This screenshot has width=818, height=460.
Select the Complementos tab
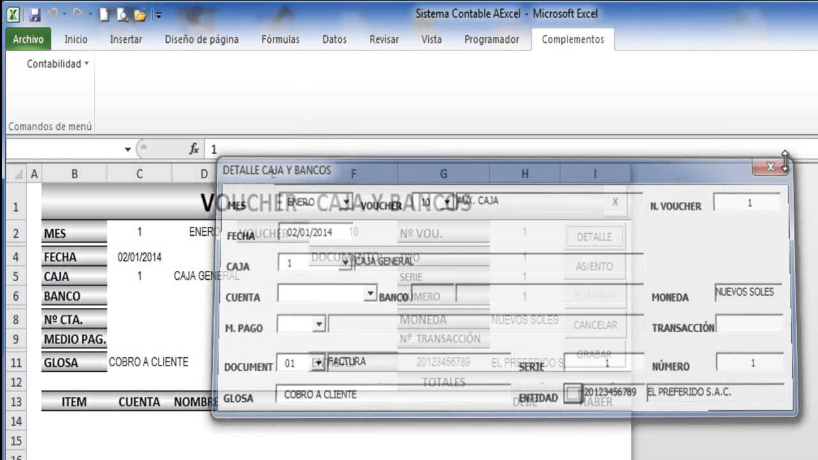click(573, 40)
